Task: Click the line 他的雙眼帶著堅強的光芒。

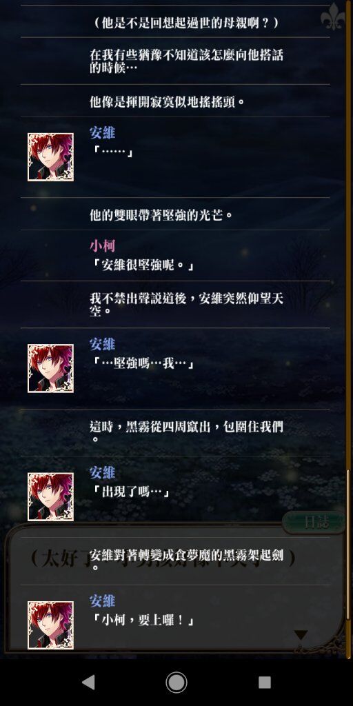Action: point(161,215)
